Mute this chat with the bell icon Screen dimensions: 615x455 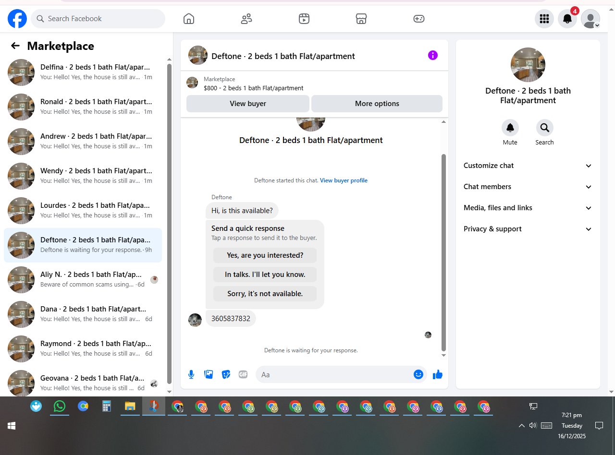510,128
